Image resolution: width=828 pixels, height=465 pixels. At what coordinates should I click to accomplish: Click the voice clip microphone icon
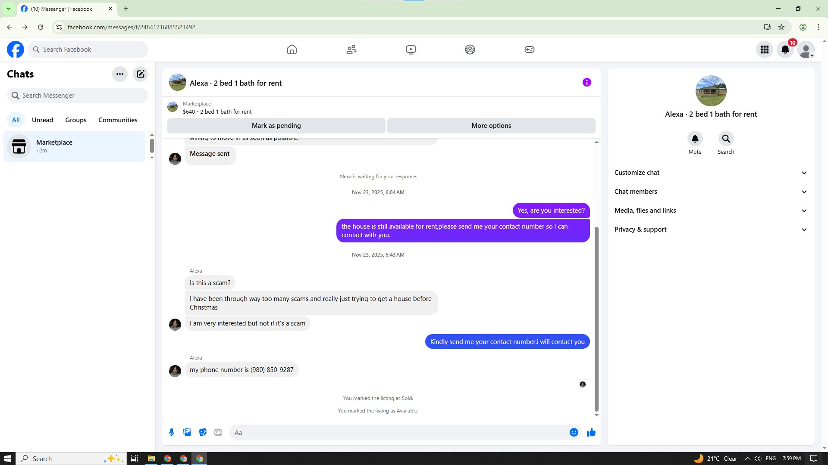[x=172, y=432]
